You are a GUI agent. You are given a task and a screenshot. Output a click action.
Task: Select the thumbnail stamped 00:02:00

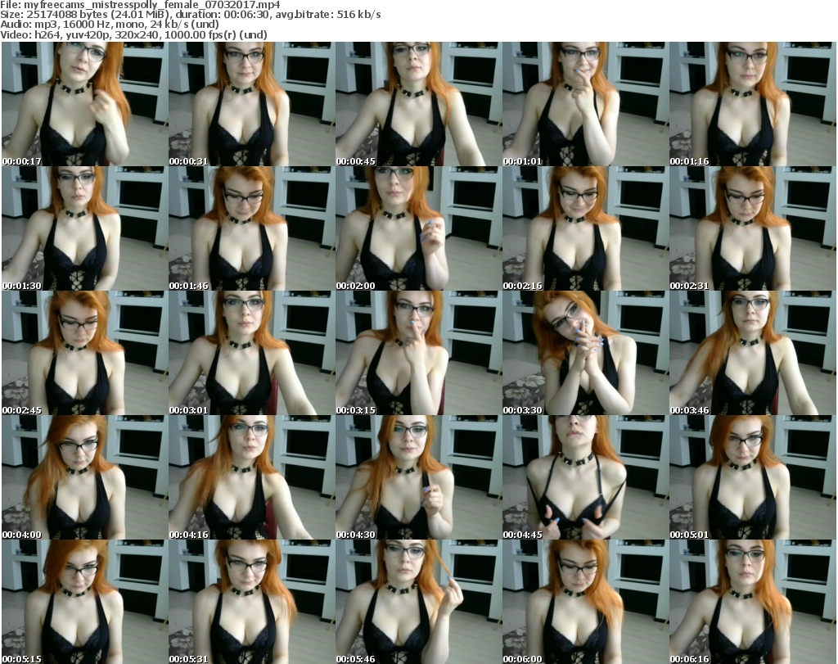pyautogui.click(x=418, y=228)
